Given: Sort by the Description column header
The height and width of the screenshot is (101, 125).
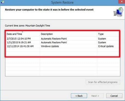Looking at the screenshot, I should coord(68,34).
